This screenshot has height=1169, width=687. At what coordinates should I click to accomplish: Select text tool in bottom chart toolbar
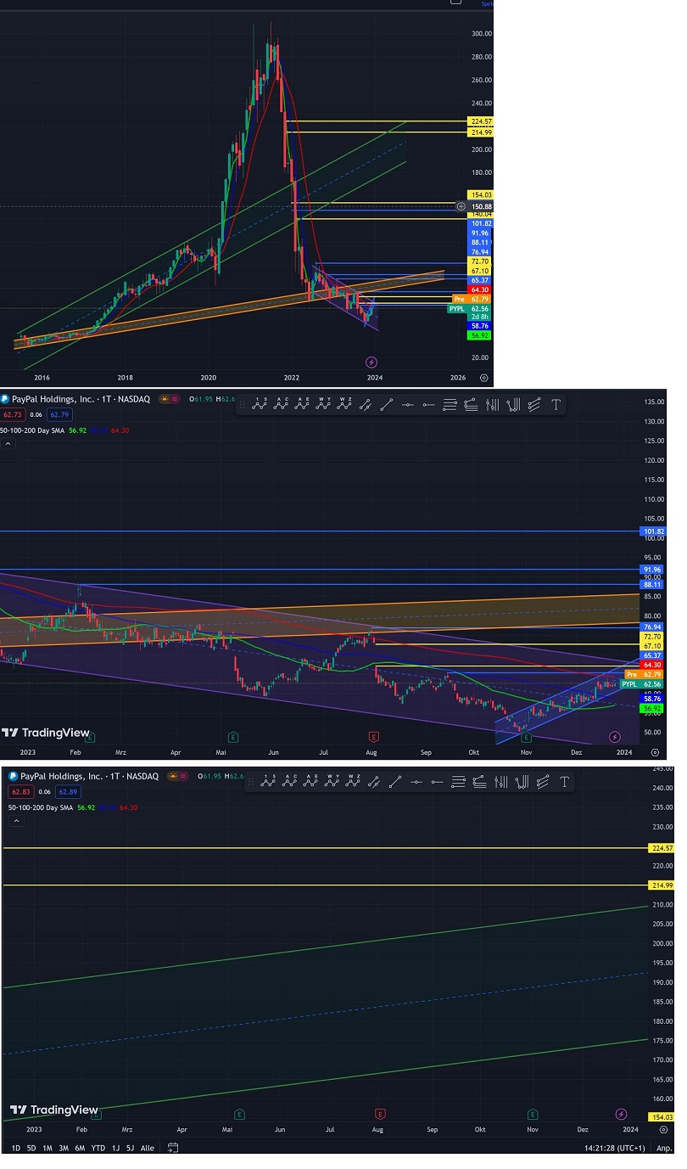point(564,782)
